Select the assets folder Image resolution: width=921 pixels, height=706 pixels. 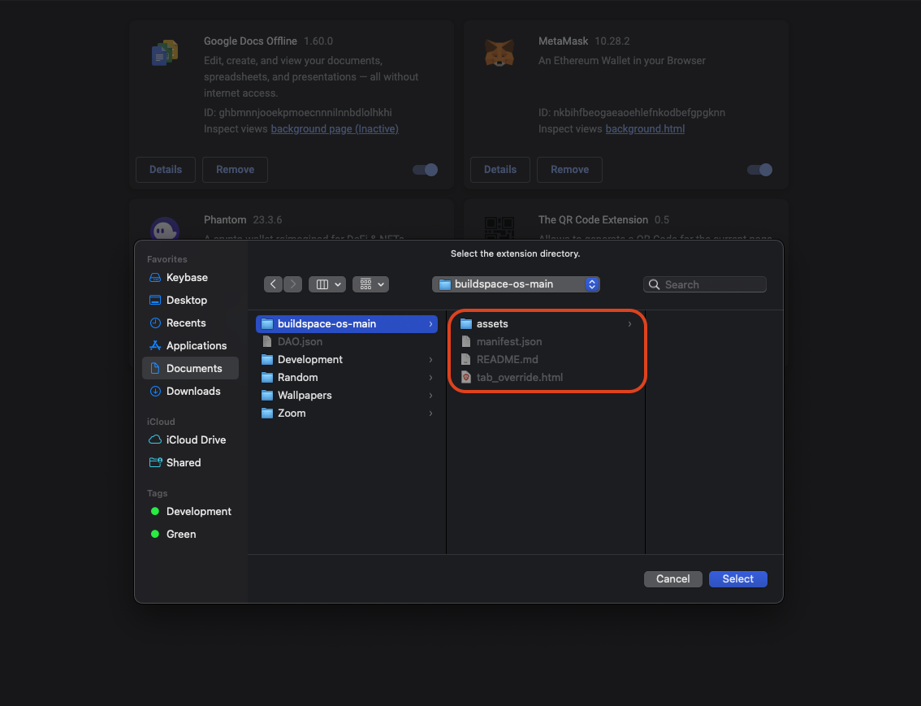[546, 323]
